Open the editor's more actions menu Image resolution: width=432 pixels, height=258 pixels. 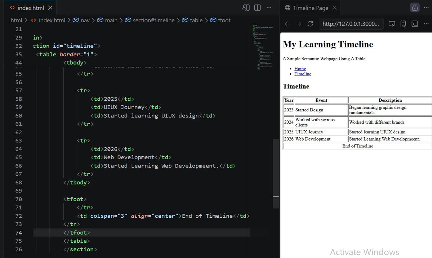[269, 8]
